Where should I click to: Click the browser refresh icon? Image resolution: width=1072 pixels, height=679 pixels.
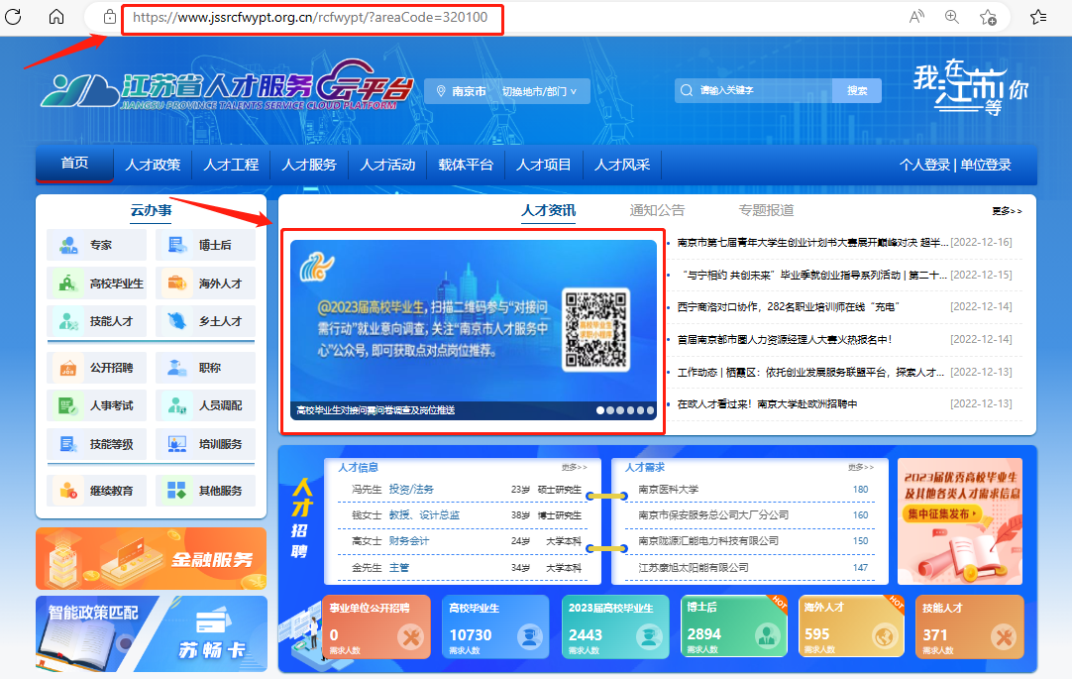tap(13, 17)
